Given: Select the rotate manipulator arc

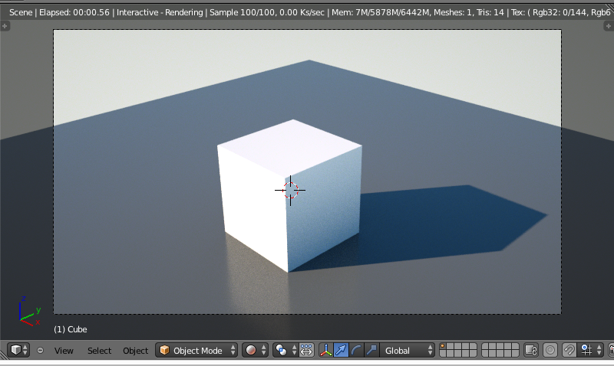Looking at the screenshot, I should (x=356, y=350).
